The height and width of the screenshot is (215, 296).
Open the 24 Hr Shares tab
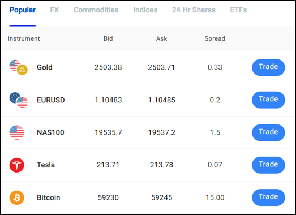[x=194, y=10]
